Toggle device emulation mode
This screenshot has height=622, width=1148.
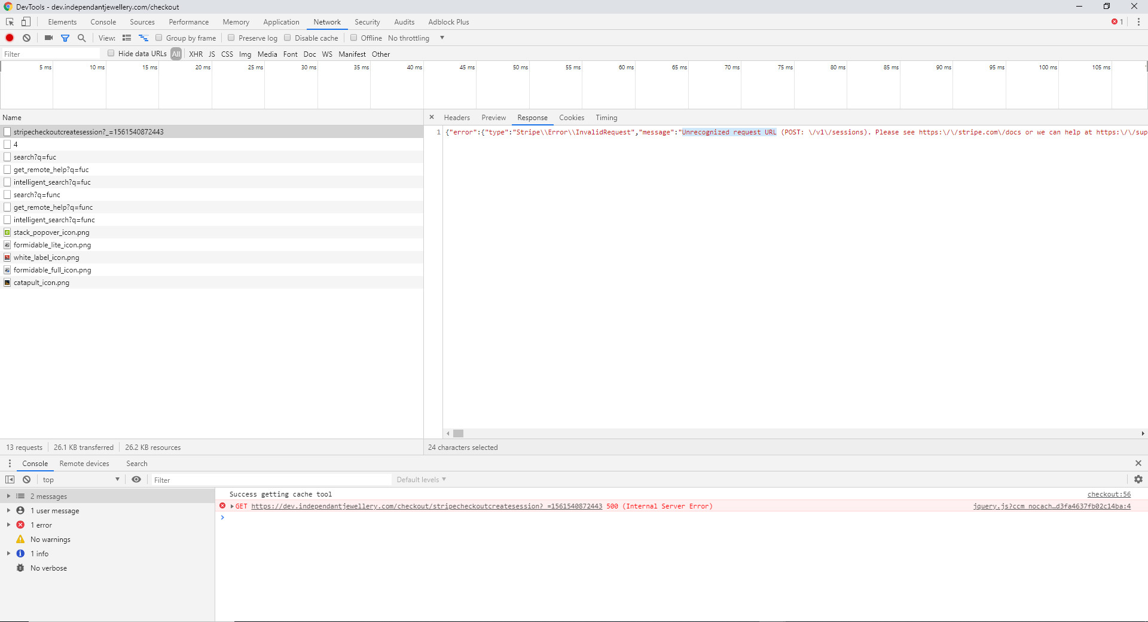25,22
